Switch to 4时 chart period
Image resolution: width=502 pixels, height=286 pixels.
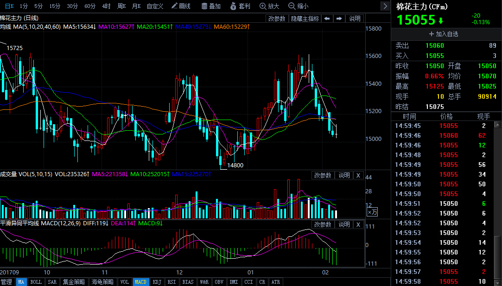pyautogui.click(x=106, y=6)
